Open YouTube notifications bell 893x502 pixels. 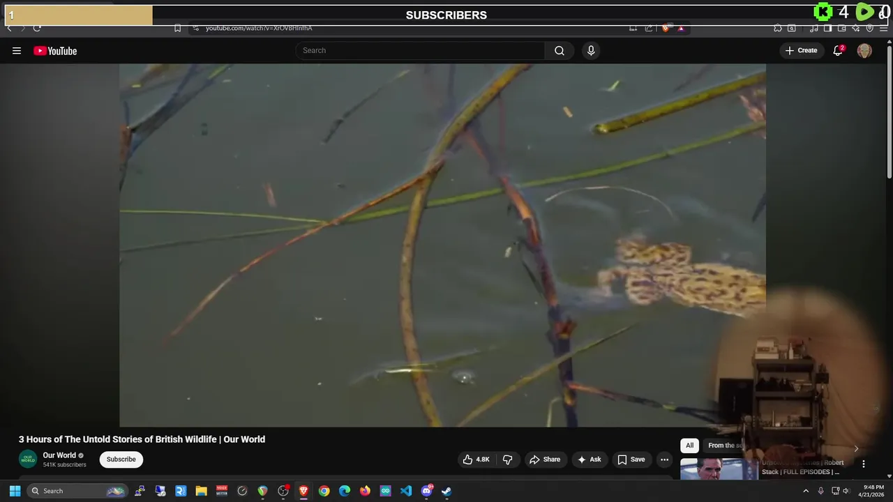(x=838, y=50)
